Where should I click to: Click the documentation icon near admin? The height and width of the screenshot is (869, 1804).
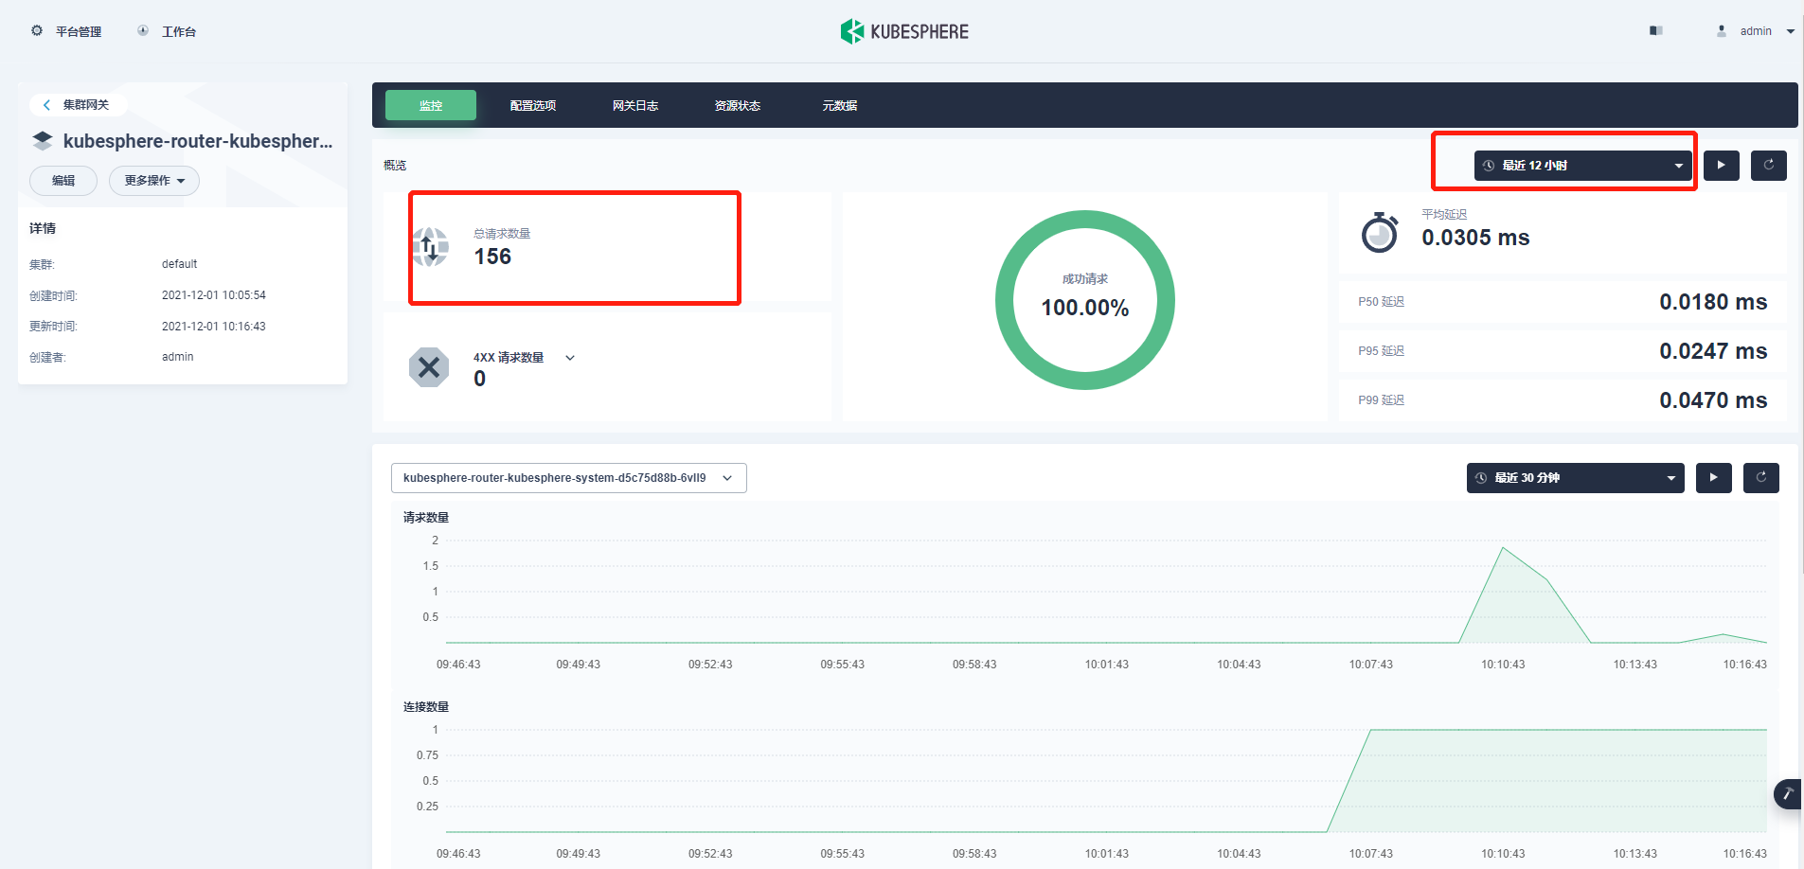pos(1656,31)
